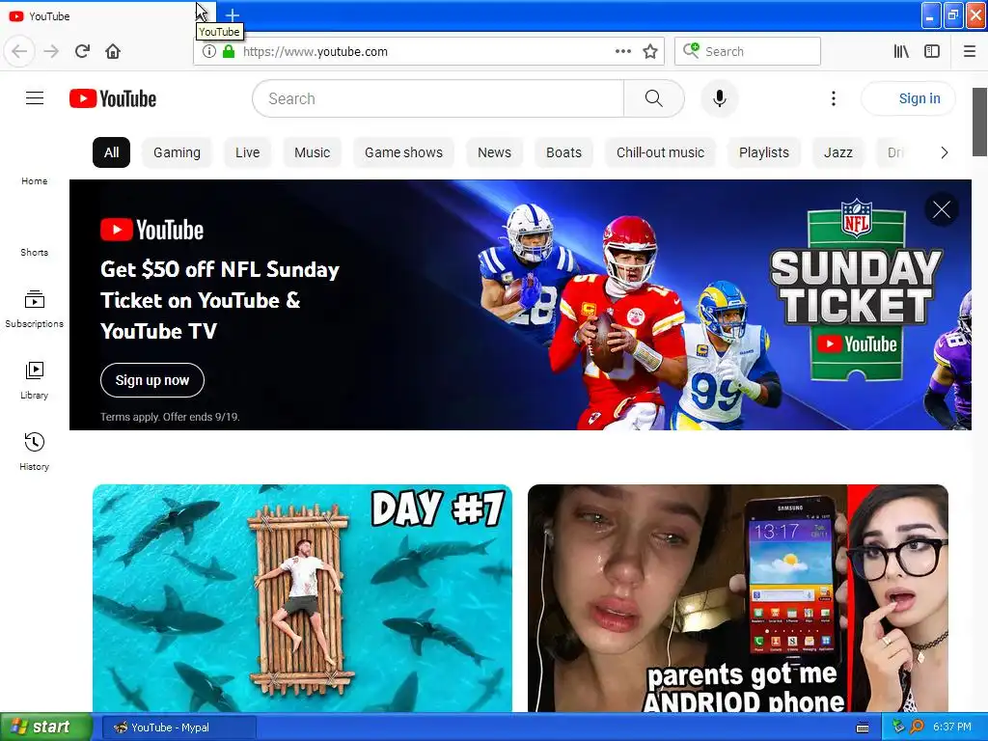Select the Boats filter chip
Image resolution: width=988 pixels, height=741 pixels.
563,152
